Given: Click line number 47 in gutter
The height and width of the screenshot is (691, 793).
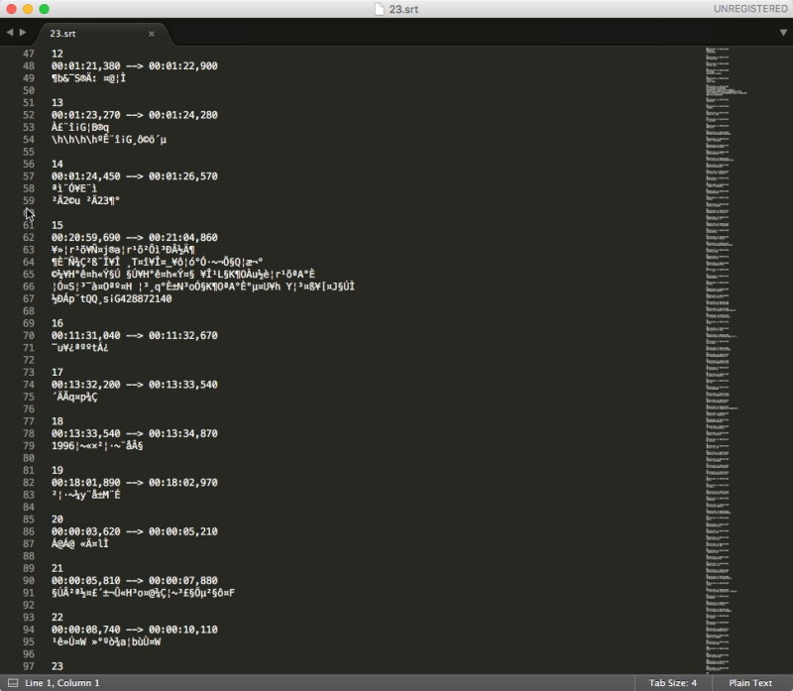Looking at the screenshot, I should pyautogui.click(x=29, y=54).
